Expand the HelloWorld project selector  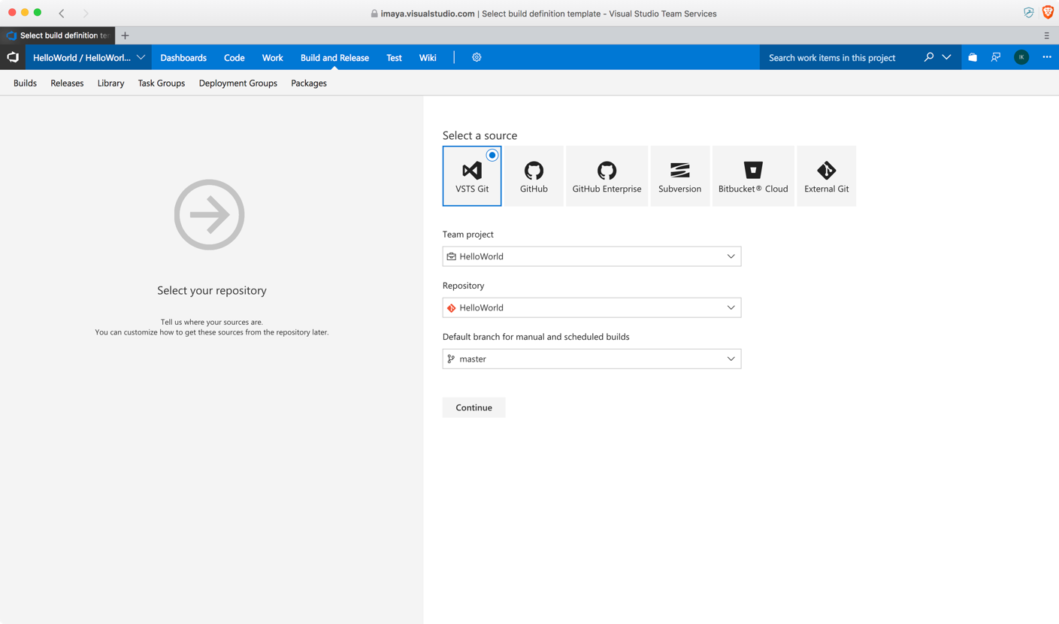pyautogui.click(x=89, y=57)
